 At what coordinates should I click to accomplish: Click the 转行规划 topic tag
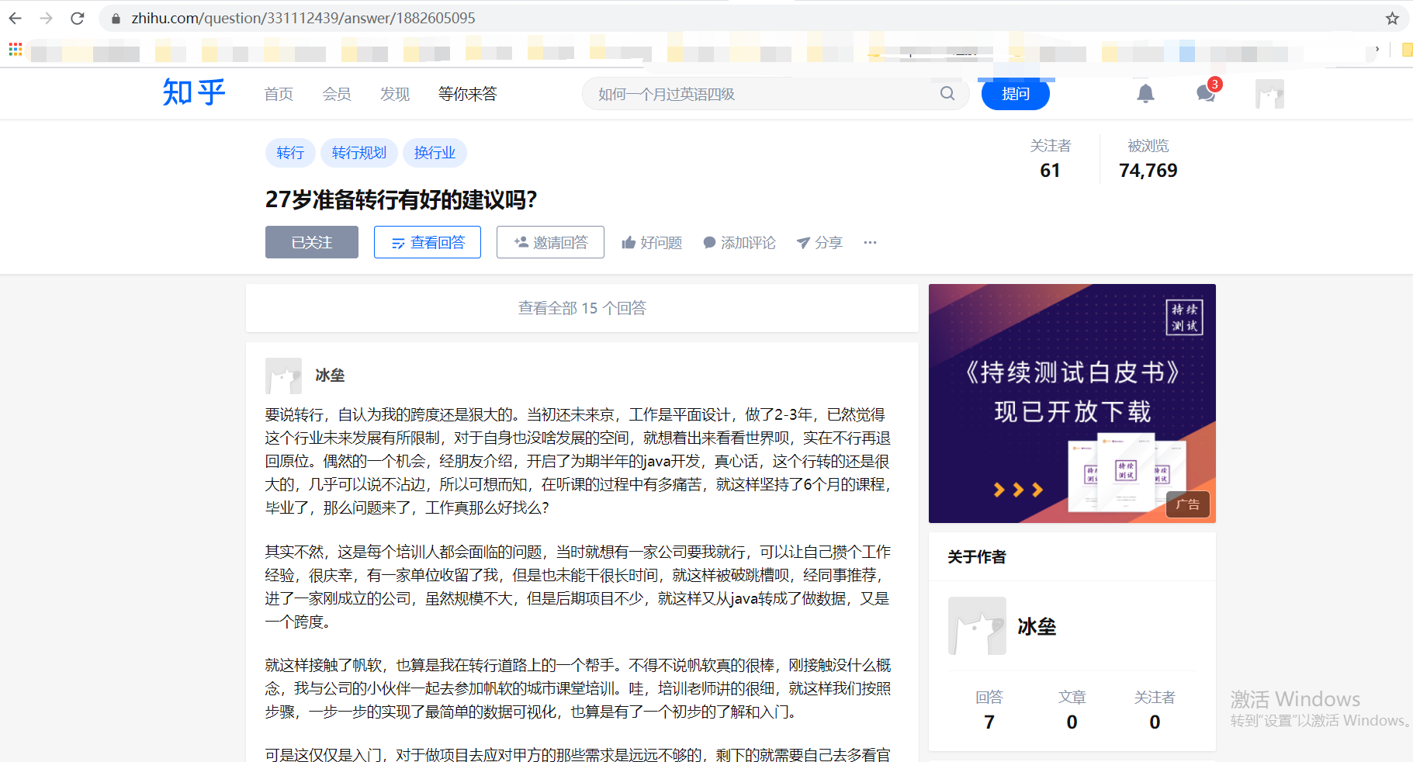coord(358,153)
